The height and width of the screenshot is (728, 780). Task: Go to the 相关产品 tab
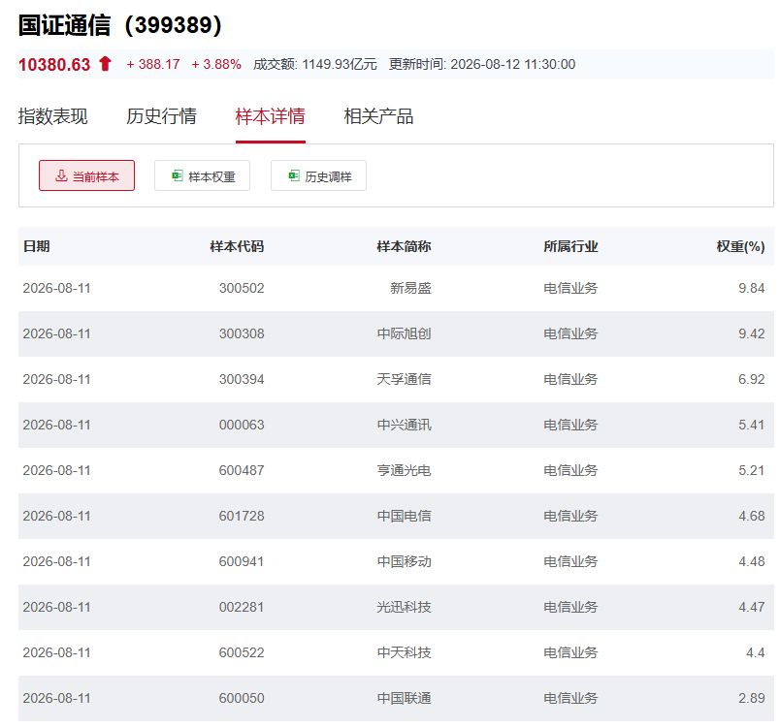(378, 116)
